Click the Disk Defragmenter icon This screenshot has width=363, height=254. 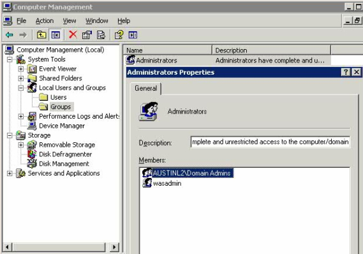[x=32, y=154]
